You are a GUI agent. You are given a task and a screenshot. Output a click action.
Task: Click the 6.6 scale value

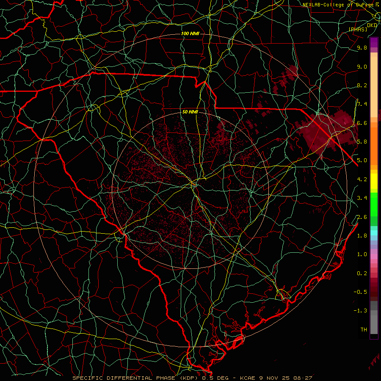pyautogui.click(x=362, y=123)
